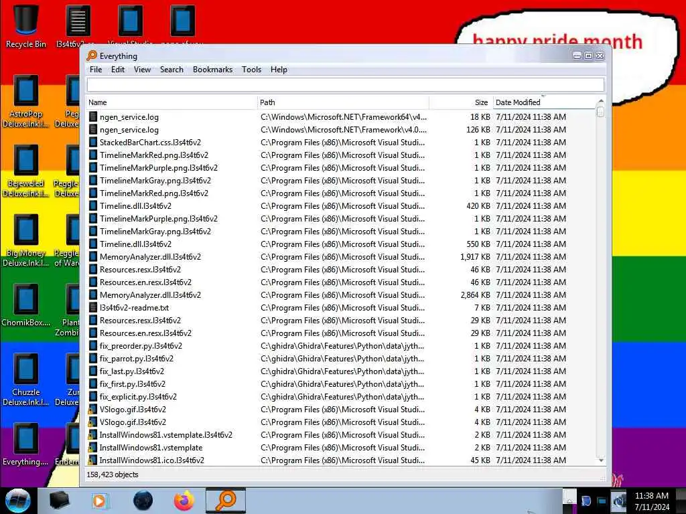Open the Edit menu
This screenshot has height=514, width=686.
(118, 70)
